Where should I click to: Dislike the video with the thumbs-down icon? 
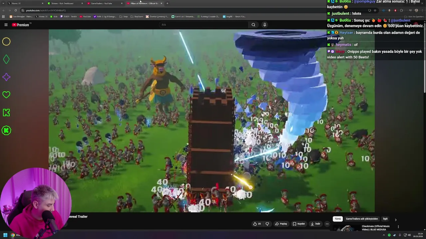(267, 224)
